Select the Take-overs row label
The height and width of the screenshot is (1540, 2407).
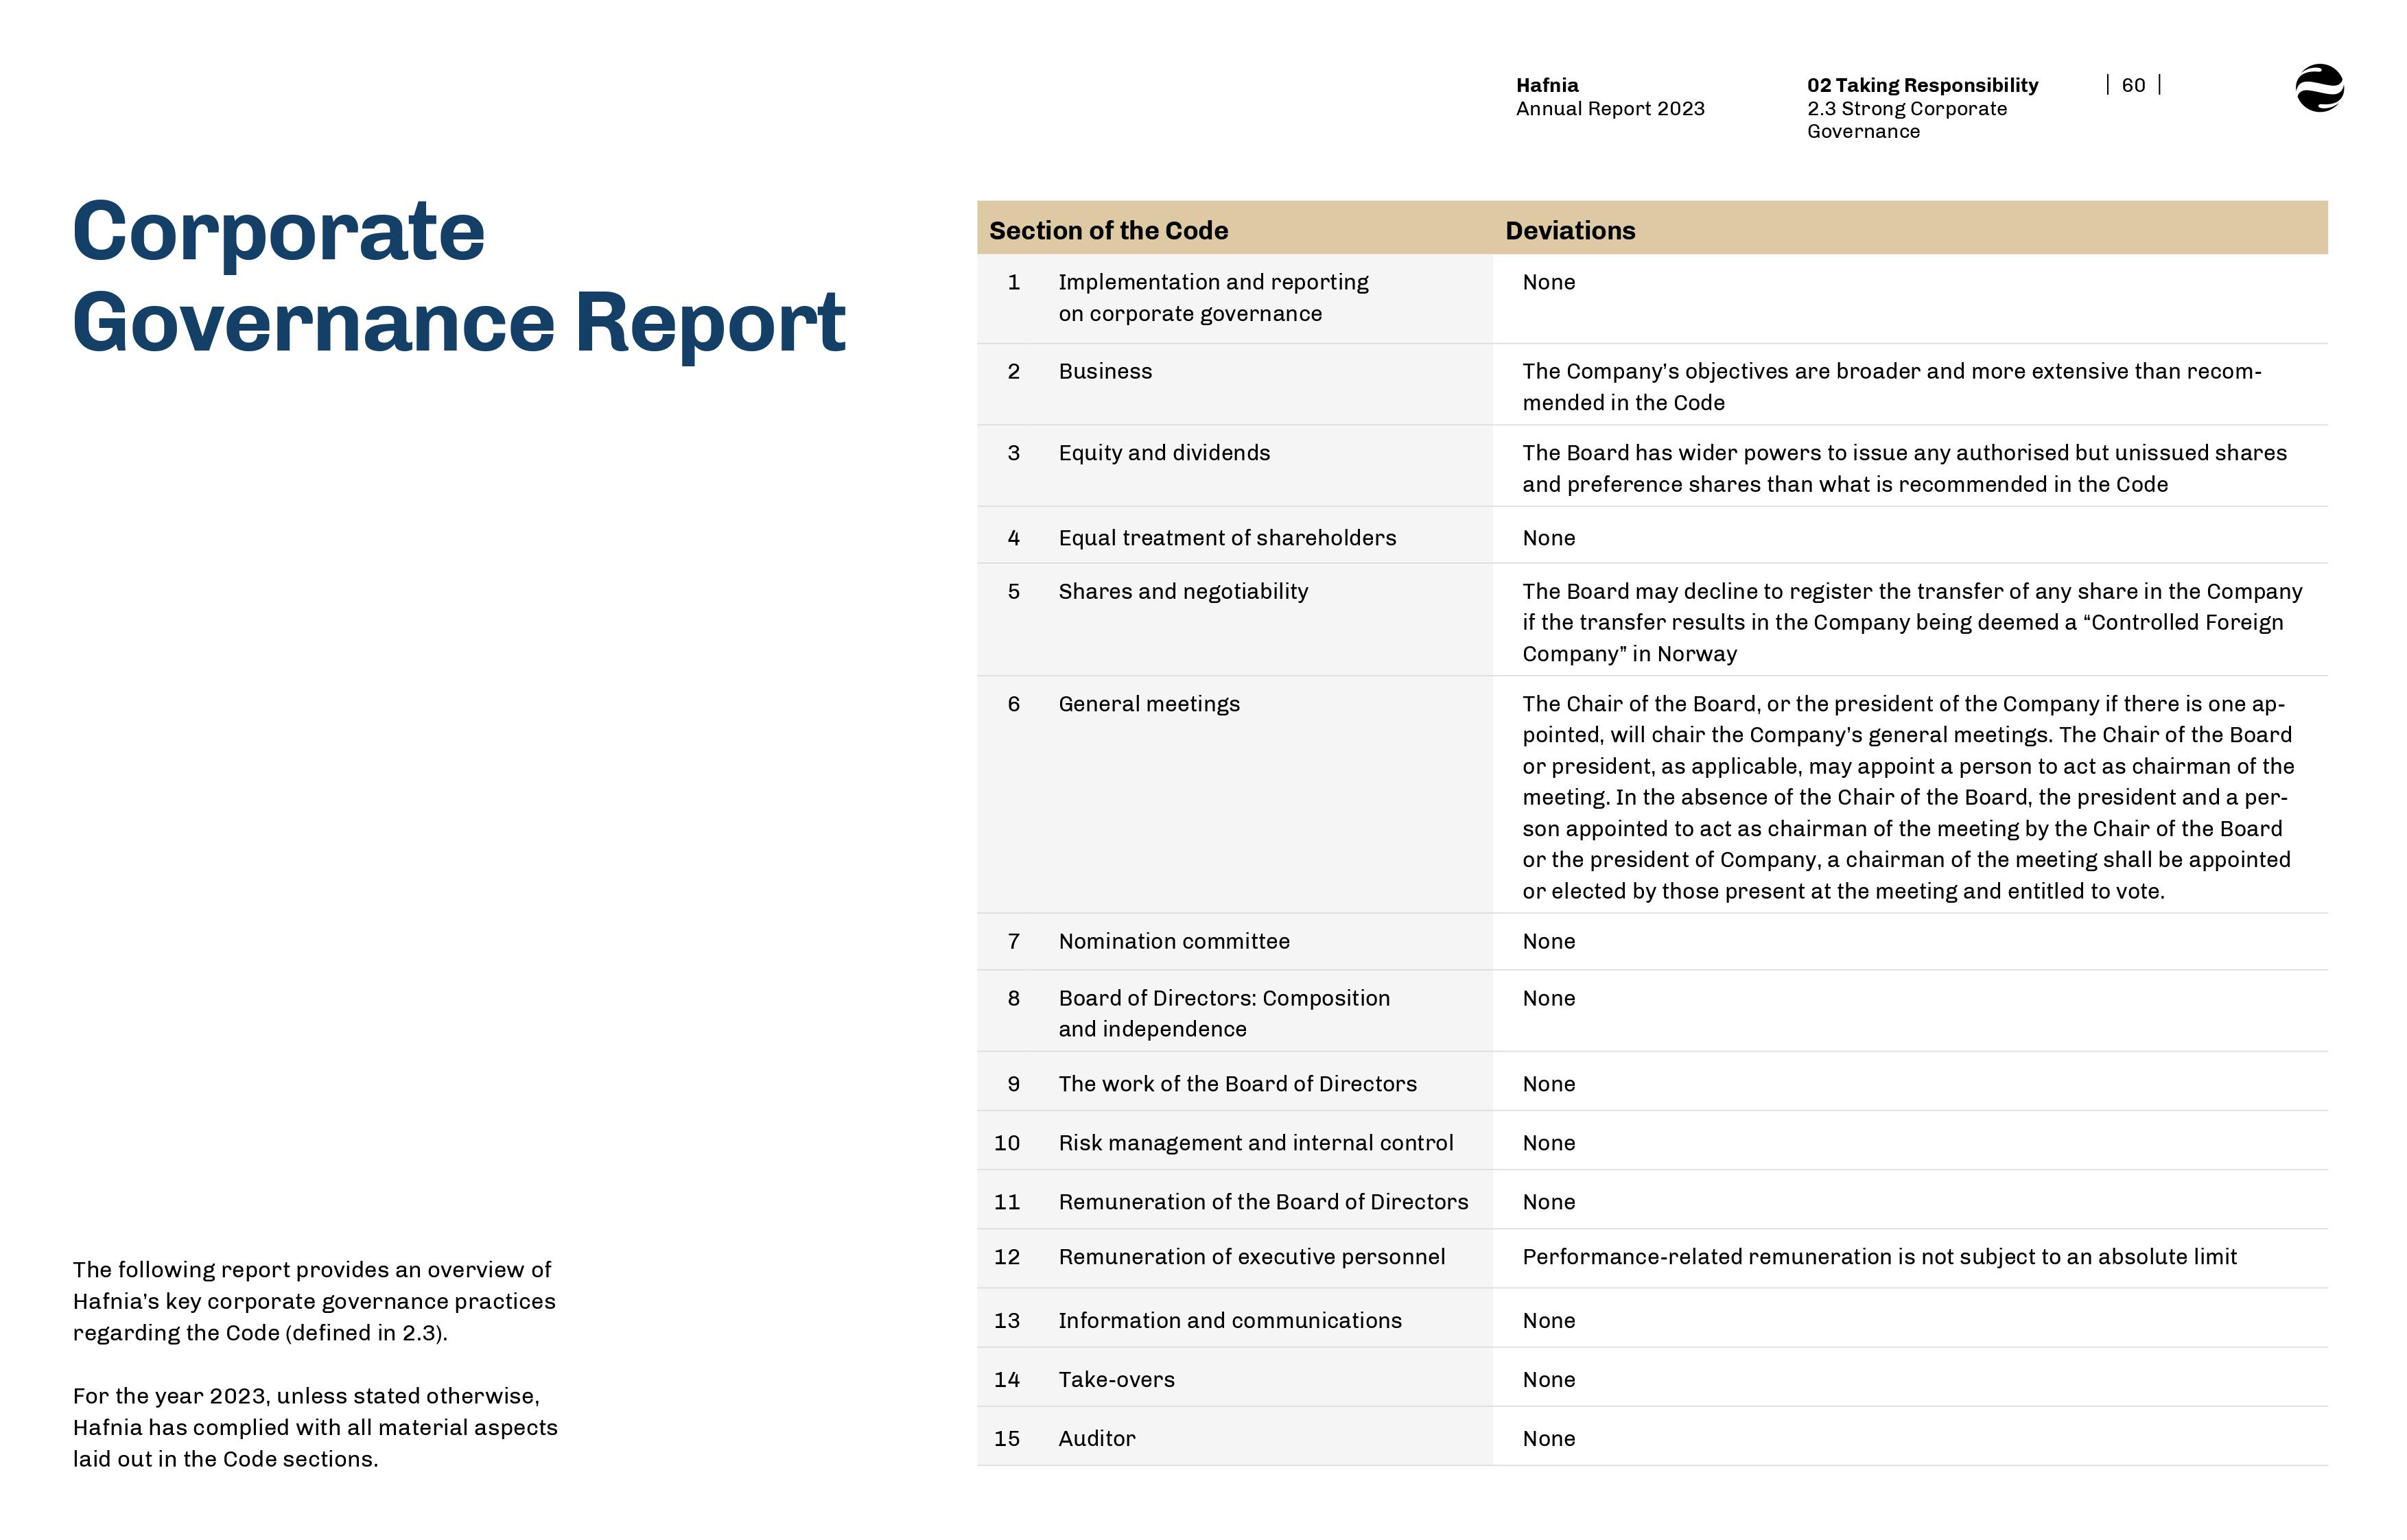1116,1380
